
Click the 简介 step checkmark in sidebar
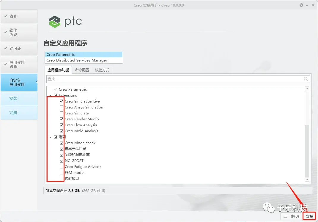pyautogui.click(x=6, y=16)
